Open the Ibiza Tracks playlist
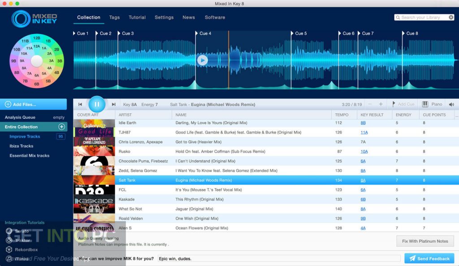 pyautogui.click(x=22, y=146)
